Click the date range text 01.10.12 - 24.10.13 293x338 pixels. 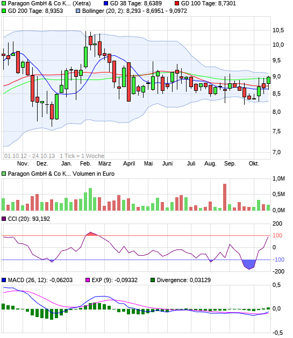point(30,156)
